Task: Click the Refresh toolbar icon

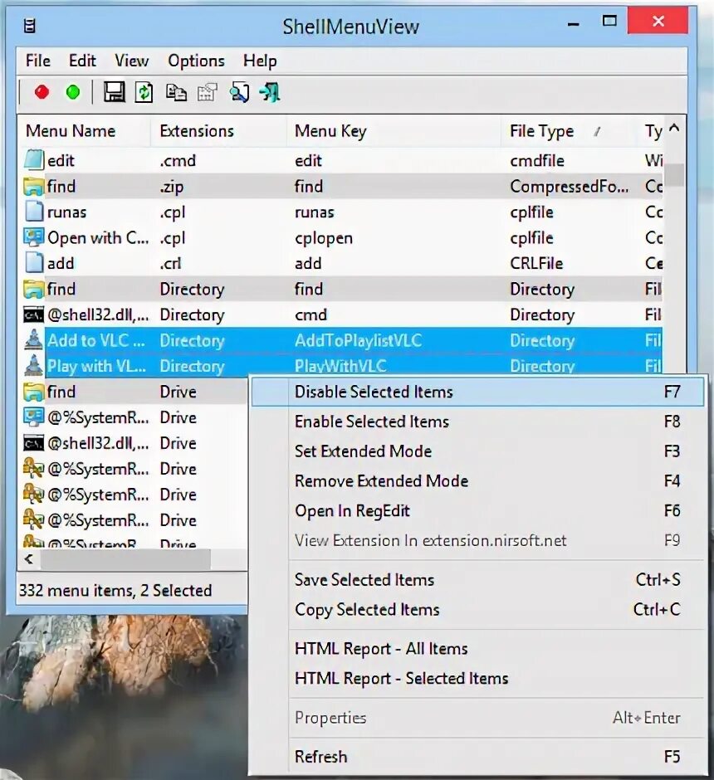Action: (x=144, y=93)
